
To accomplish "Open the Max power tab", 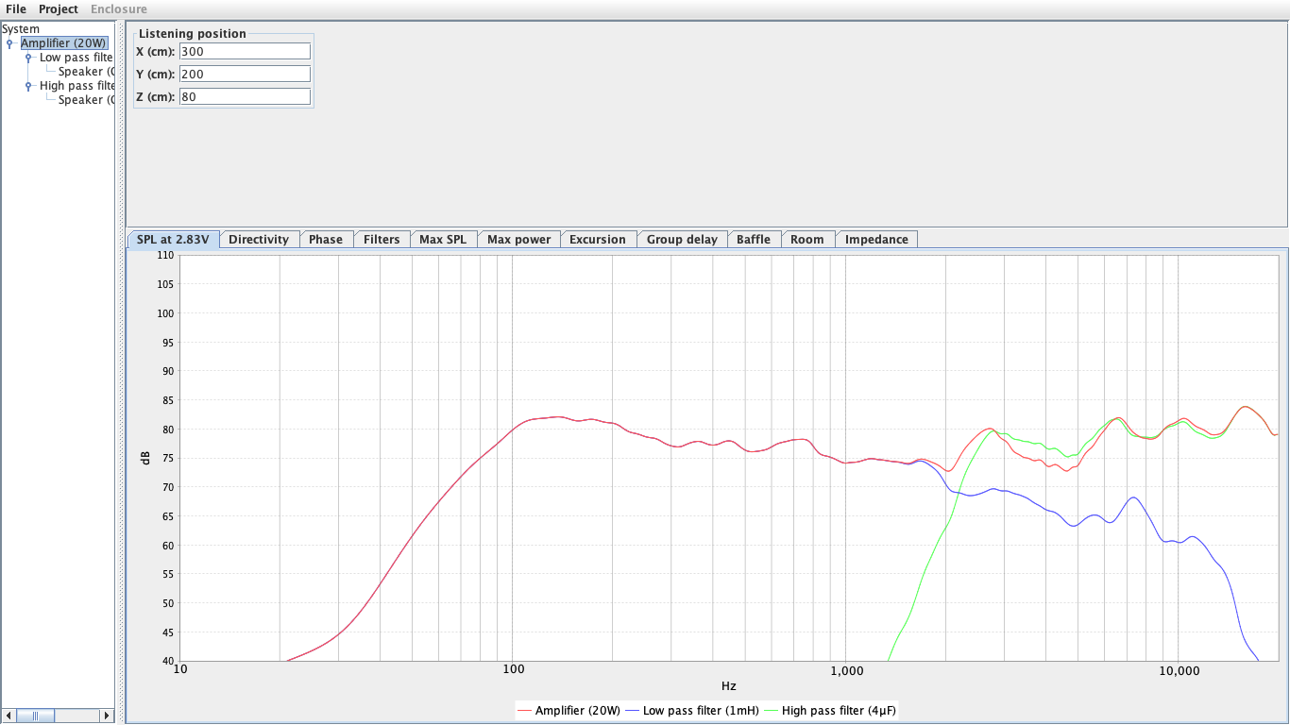I will [518, 239].
